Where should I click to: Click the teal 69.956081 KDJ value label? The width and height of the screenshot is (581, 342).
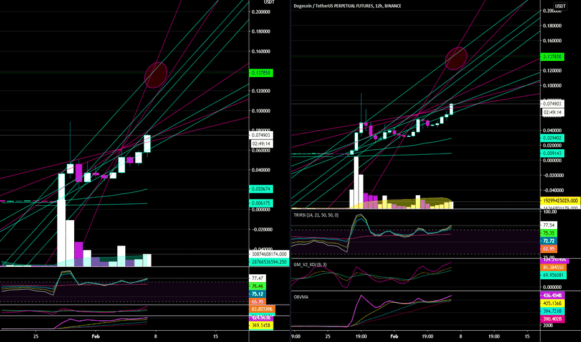click(554, 275)
